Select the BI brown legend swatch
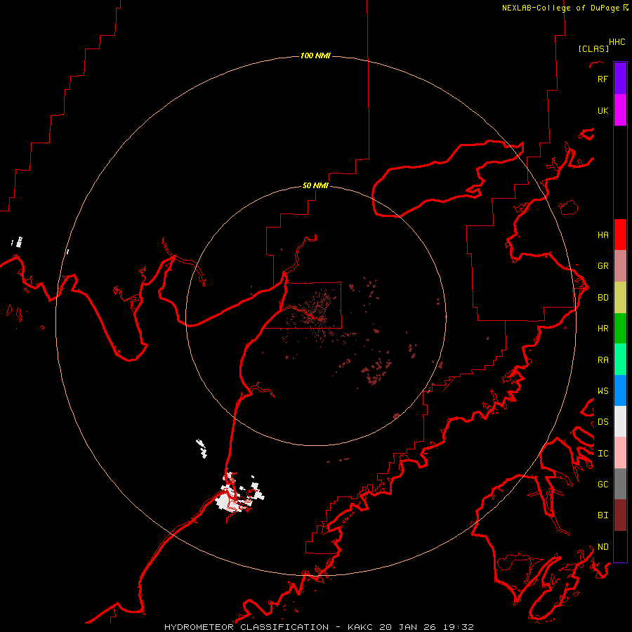This screenshot has width=632, height=632. 620,515
